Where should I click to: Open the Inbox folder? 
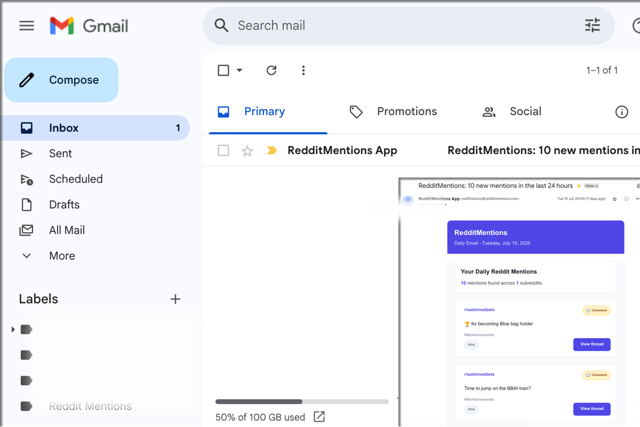(x=96, y=128)
